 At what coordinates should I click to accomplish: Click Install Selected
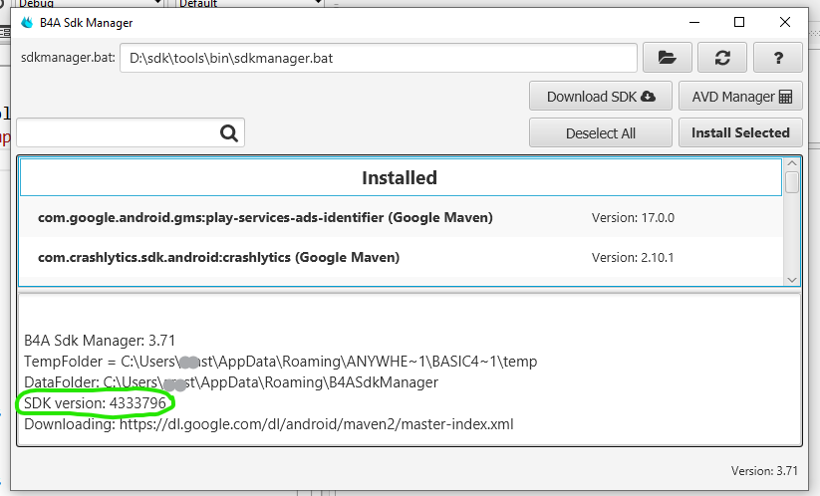[740, 132]
